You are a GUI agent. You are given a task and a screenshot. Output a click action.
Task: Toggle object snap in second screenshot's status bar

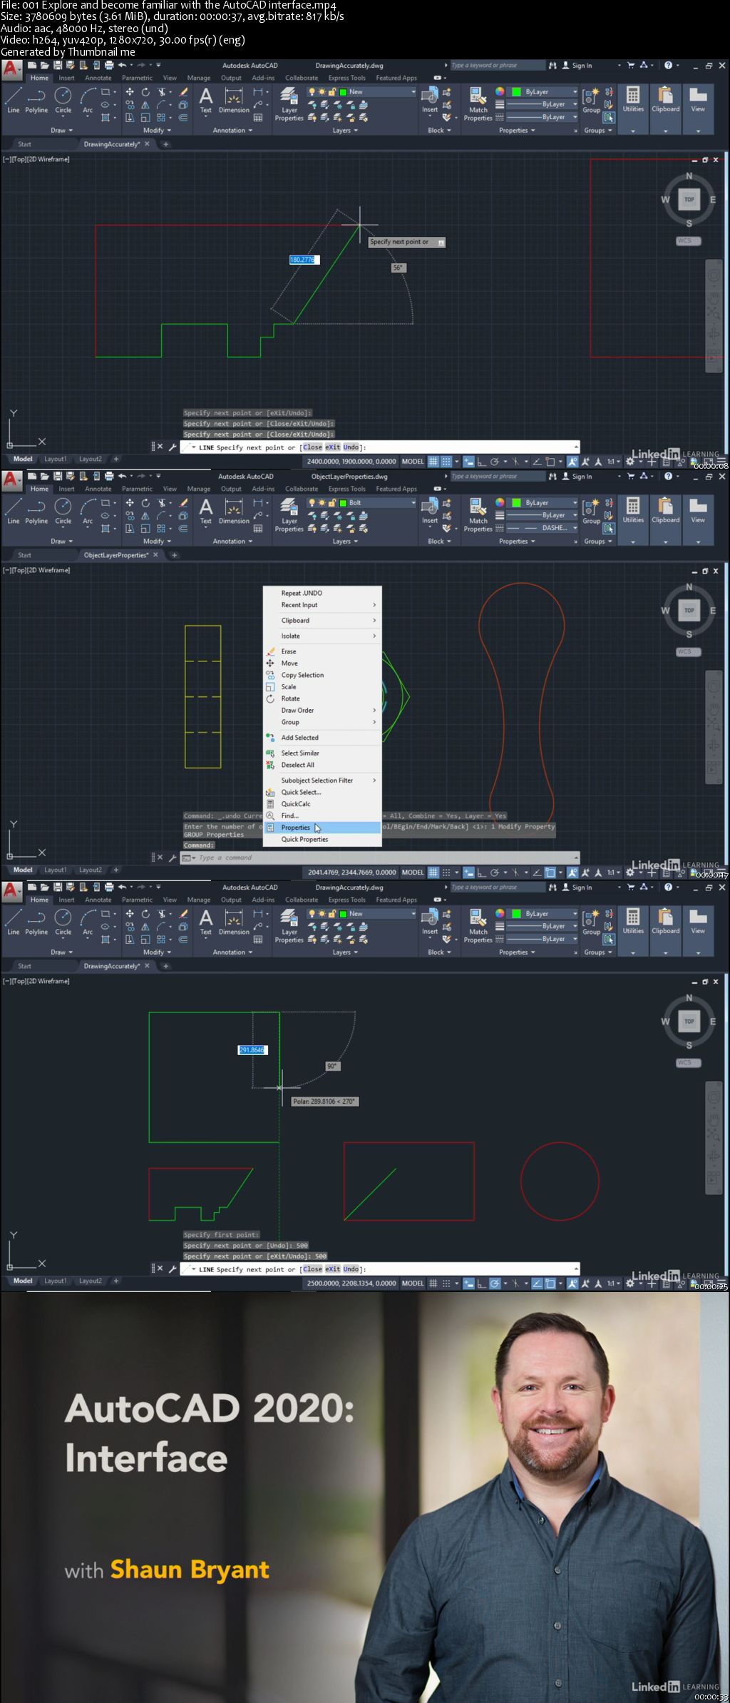(550, 873)
